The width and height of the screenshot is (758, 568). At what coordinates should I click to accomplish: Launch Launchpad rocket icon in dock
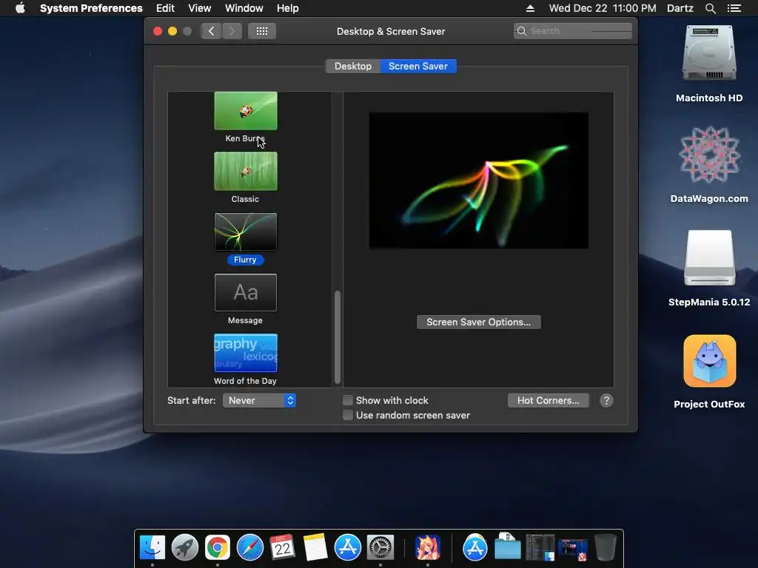[184, 547]
